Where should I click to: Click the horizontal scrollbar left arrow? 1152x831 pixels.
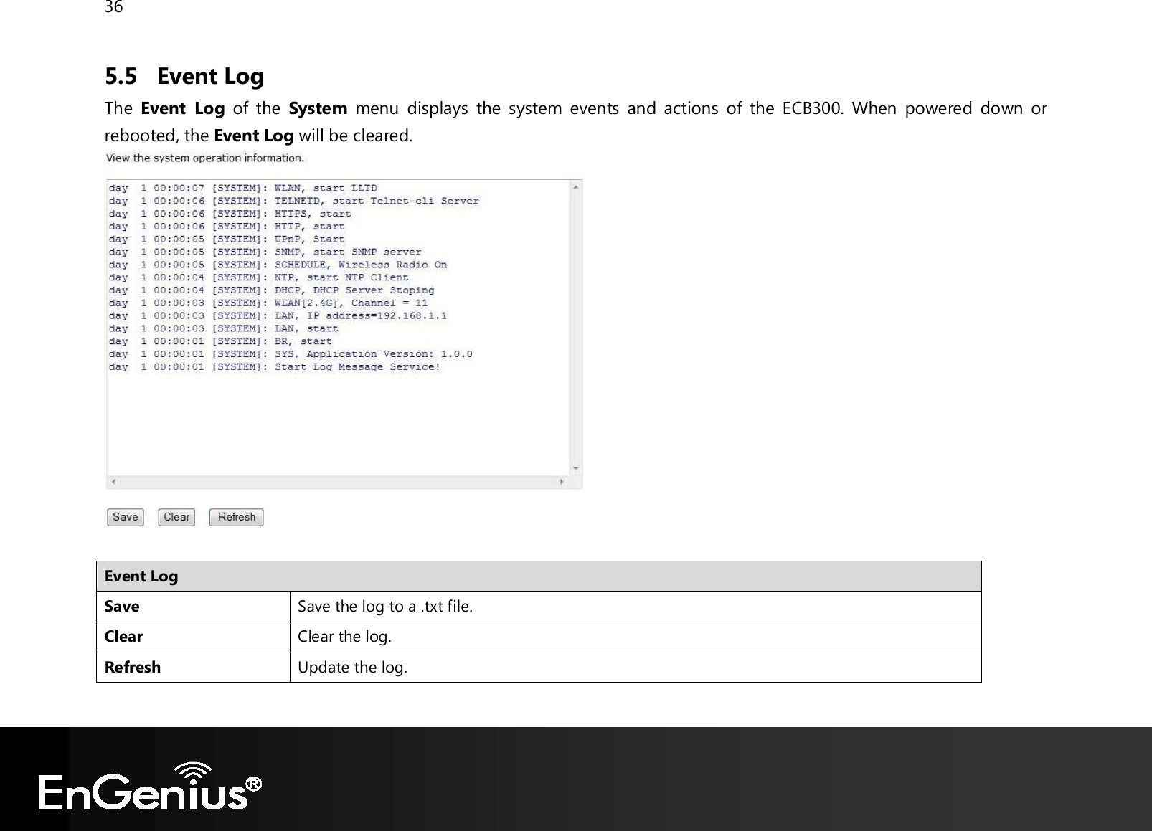113,482
